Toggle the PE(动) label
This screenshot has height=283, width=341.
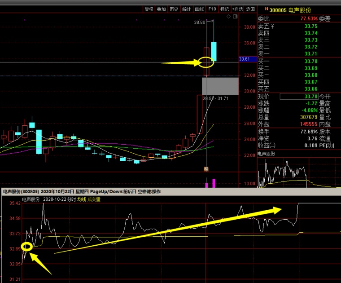(x=327, y=145)
